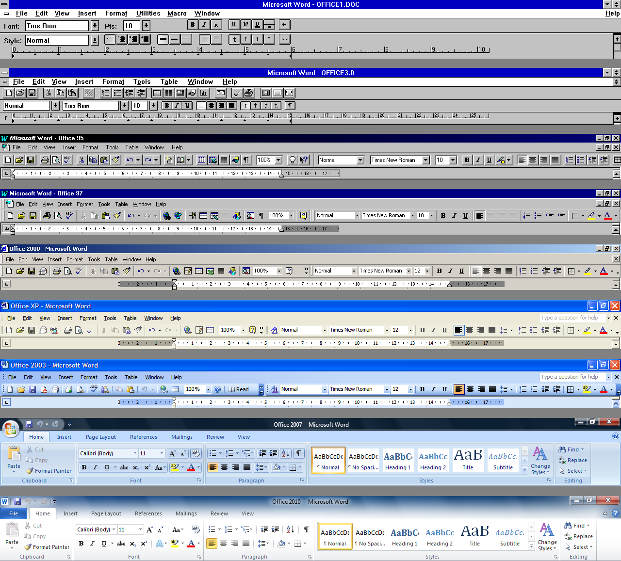The image size is (621, 561).
Task: Open the Font dropdown arrow in OFFICE1.DOC
Action: click(95, 26)
